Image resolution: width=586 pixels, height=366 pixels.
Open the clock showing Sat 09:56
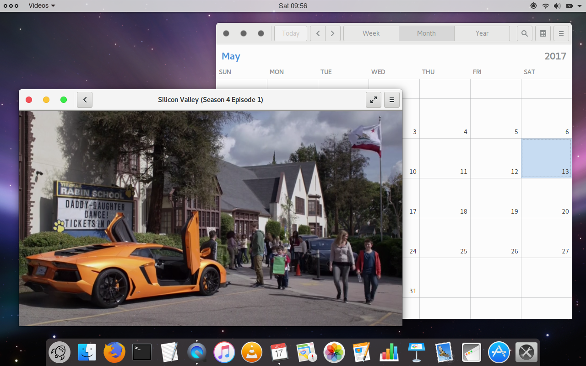pyautogui.click(x=293, y=6)
